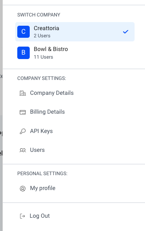
Task: Click the "11 Users" label under Bowl & Bistro
Action: tap(43, 57)
